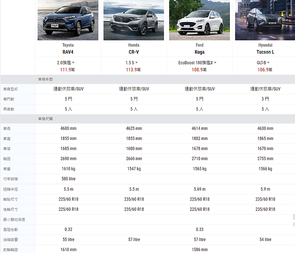Select the Kuga front track 1586 mm

[200, 250]
